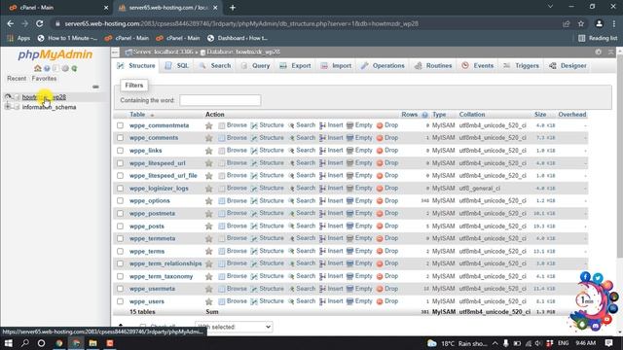Screen dimensions: 623x350
Task: Open Chrome tab search dropdown arrow
Action: point(550,7)
